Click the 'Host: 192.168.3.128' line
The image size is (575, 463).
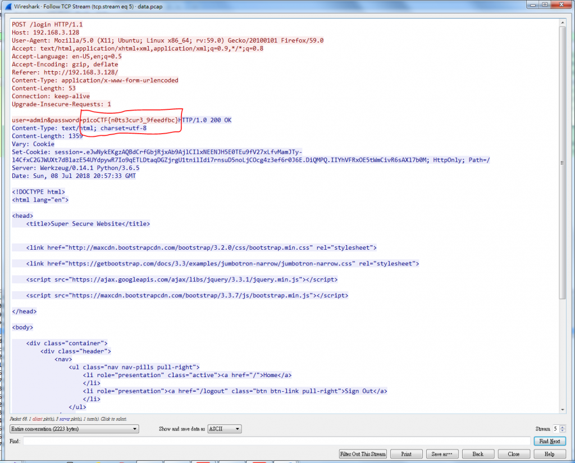tap(45, 32)
